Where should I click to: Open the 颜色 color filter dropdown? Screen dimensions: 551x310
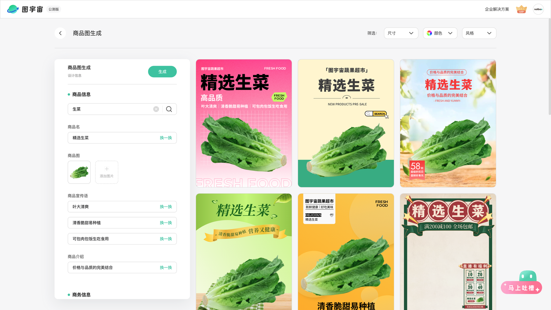pos(440,33)
